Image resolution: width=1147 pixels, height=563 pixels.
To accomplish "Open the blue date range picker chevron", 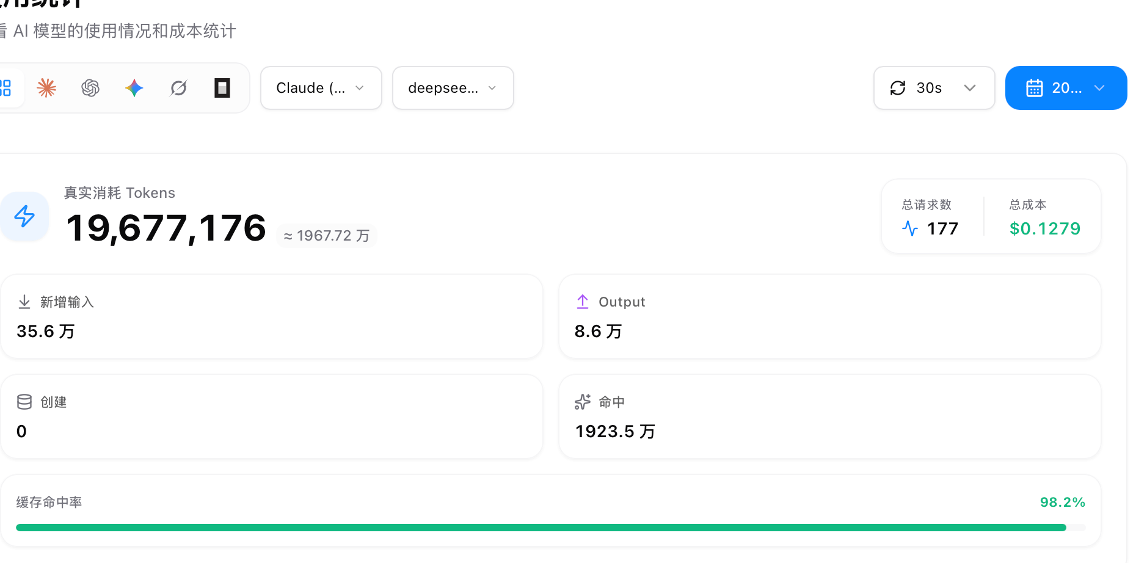I will (1099, 88).
